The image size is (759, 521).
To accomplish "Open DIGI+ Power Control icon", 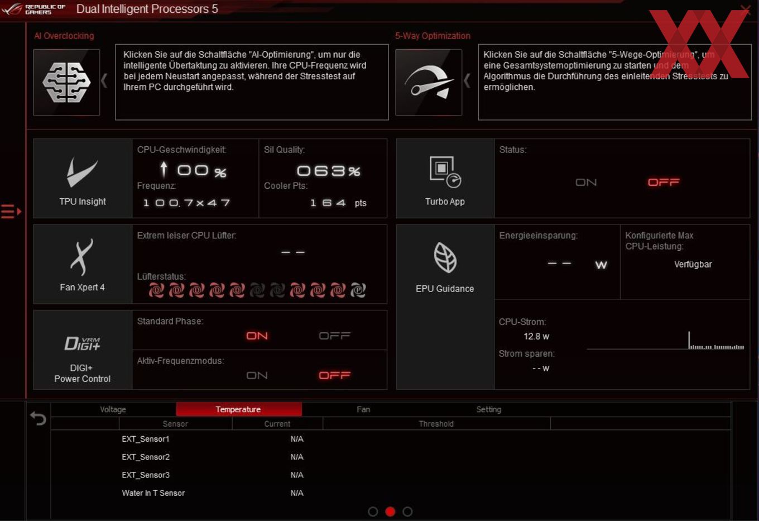I will 82,343.
